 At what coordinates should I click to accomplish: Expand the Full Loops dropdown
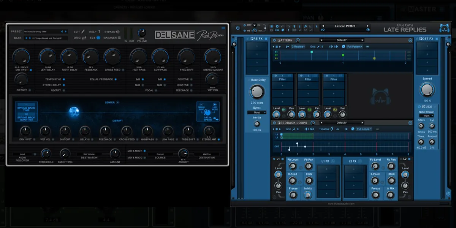[x=364, y=129]
